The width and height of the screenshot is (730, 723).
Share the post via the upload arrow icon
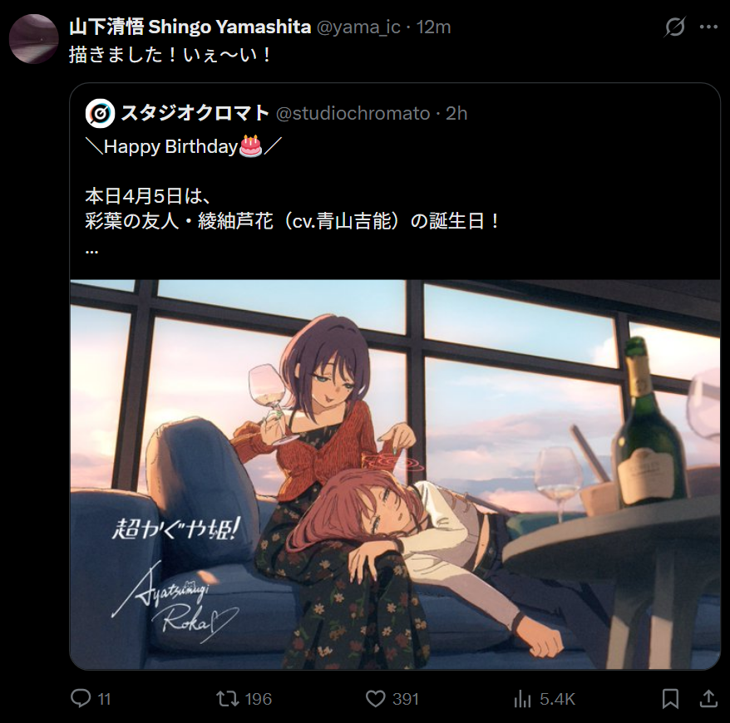tap(708, 698)
